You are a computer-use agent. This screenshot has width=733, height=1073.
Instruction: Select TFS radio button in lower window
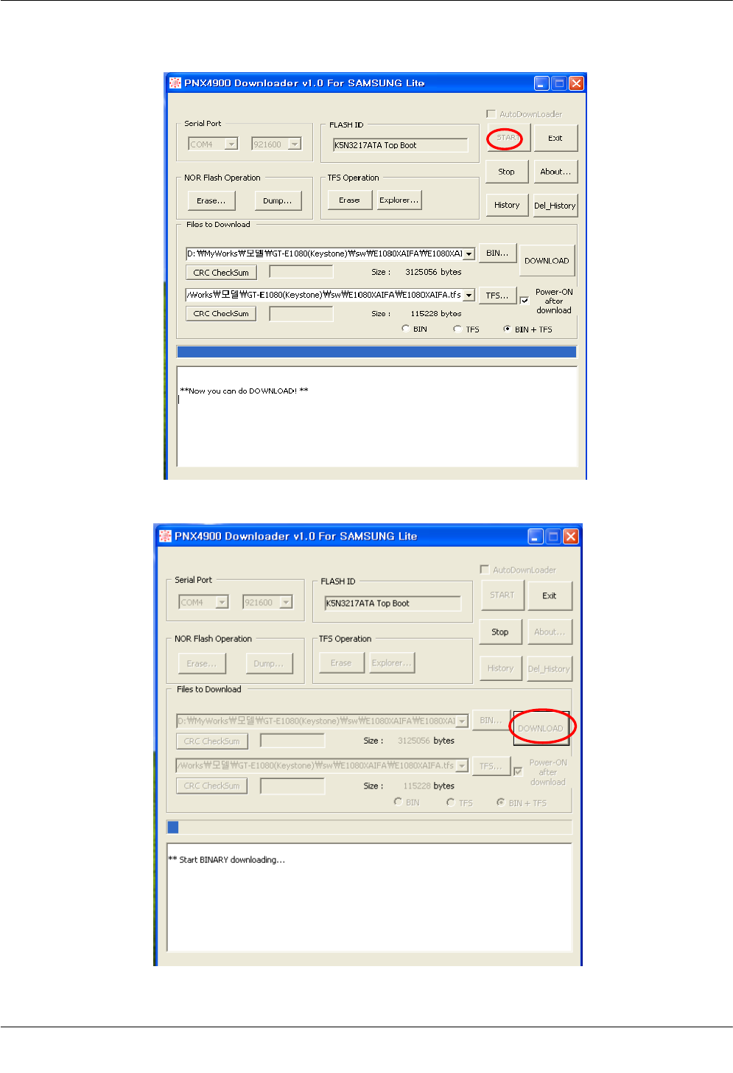click(450, 802)
